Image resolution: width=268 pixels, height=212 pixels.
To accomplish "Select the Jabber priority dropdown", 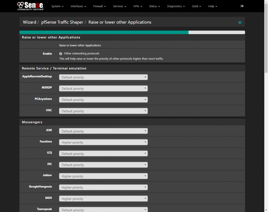I will 103,176.
